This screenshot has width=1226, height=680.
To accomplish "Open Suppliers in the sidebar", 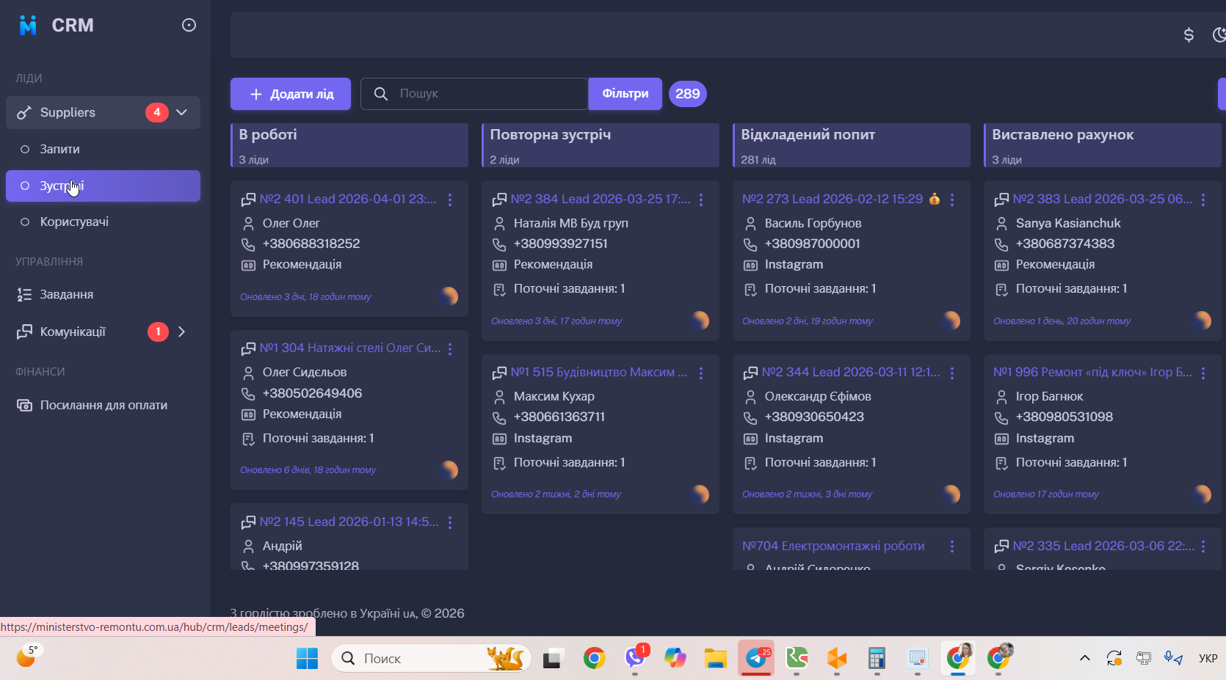I will (x=103, y=112).
